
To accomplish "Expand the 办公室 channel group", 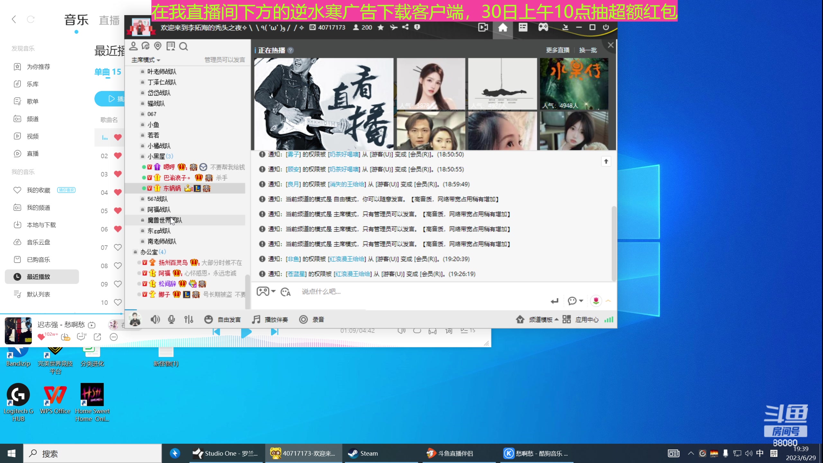I will (x=149, y=252).
